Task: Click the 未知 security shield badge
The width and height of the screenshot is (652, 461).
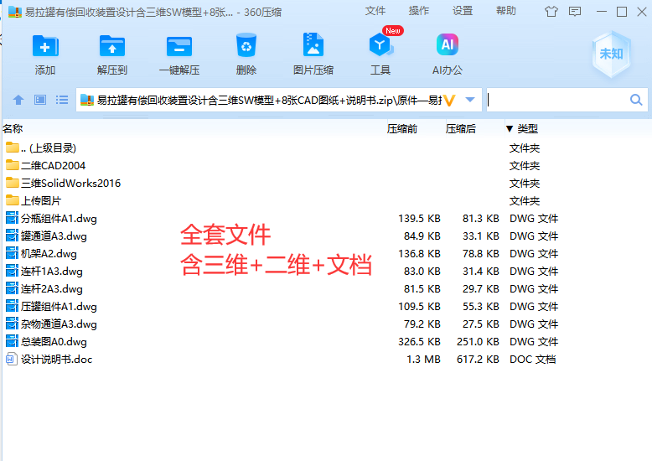Action: (x=611, y=54)
